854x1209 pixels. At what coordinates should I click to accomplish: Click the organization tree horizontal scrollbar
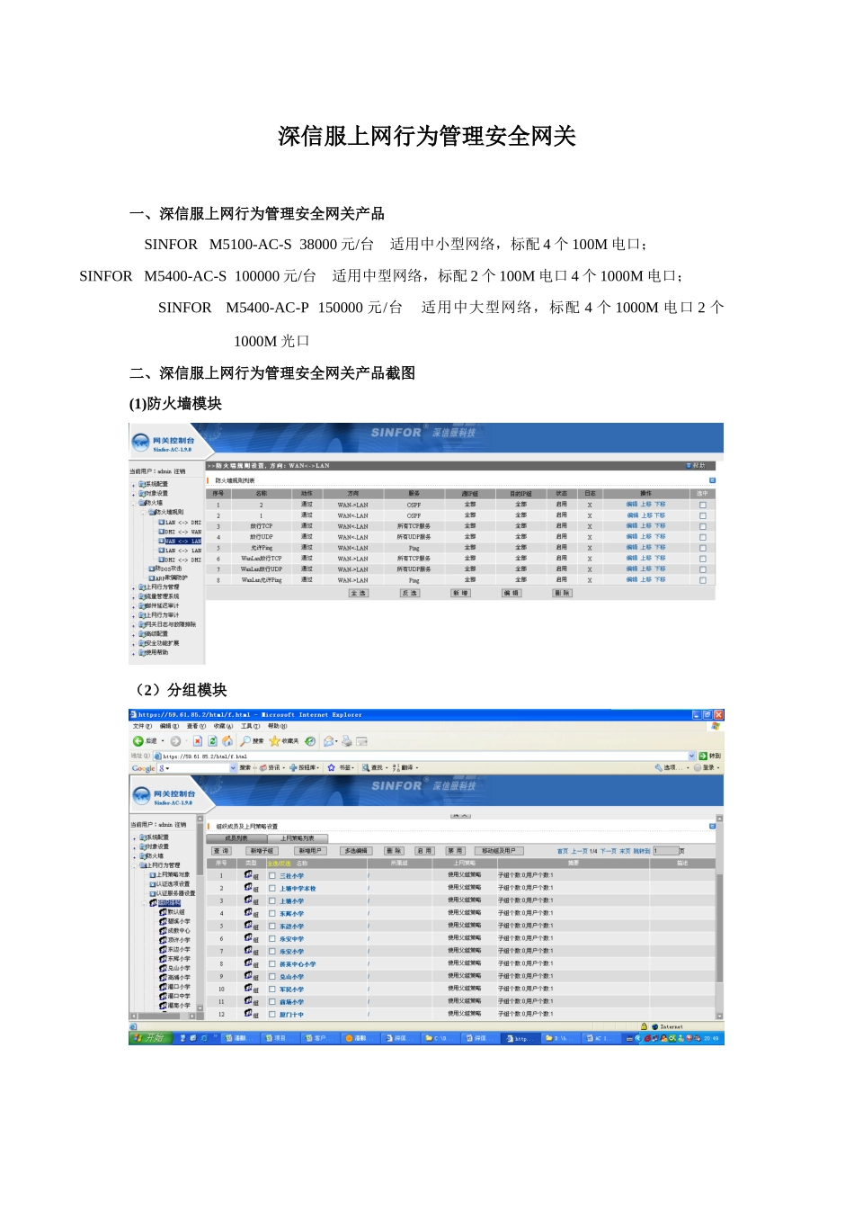[163, 1016]
